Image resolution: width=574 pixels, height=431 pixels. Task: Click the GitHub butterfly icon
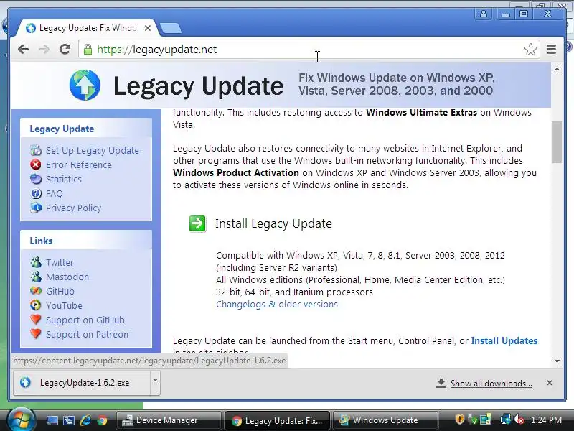pyautogui.click(x=35, y=291)
